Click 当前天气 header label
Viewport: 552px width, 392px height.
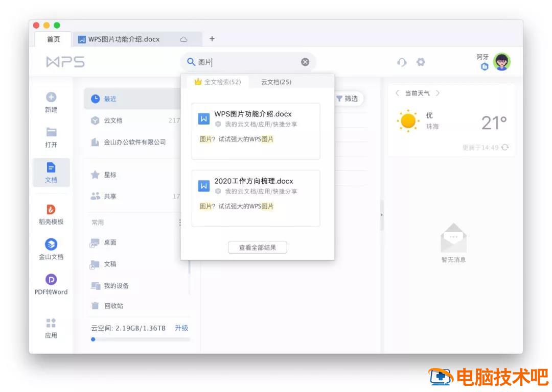pyautogui.click(x=417, y=93)
